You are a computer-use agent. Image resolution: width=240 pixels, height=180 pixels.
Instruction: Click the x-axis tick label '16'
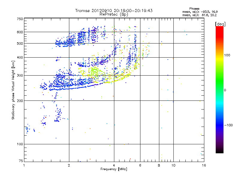(x=204, y=165)
